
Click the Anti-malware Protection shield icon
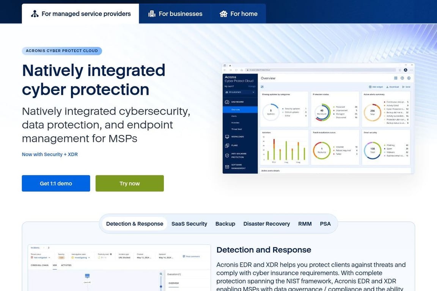pos(227,155)
